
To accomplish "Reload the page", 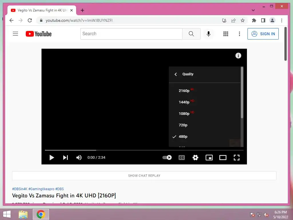I will click(x=30, y=20).
